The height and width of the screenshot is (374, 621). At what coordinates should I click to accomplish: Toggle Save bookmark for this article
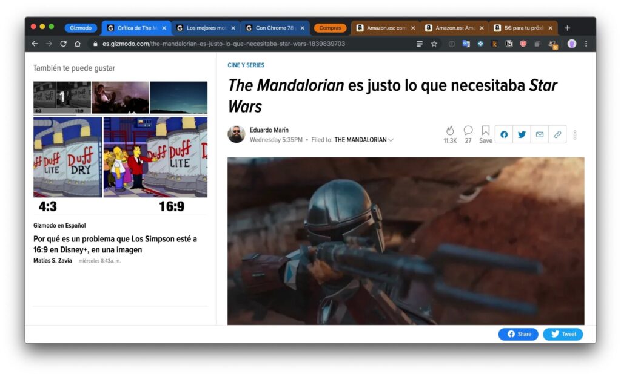coord(486,134)
